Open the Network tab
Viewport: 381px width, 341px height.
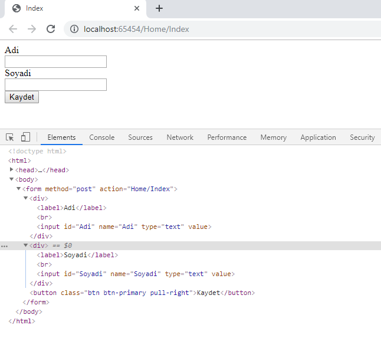(x=180, y=137)
